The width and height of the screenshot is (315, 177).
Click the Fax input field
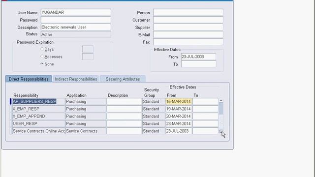188,42
